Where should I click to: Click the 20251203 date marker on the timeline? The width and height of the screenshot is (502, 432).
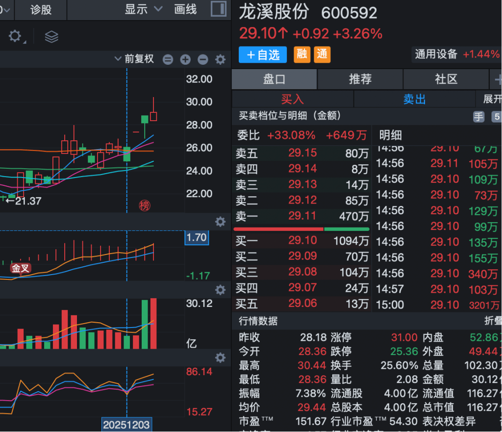click(126, 425)
